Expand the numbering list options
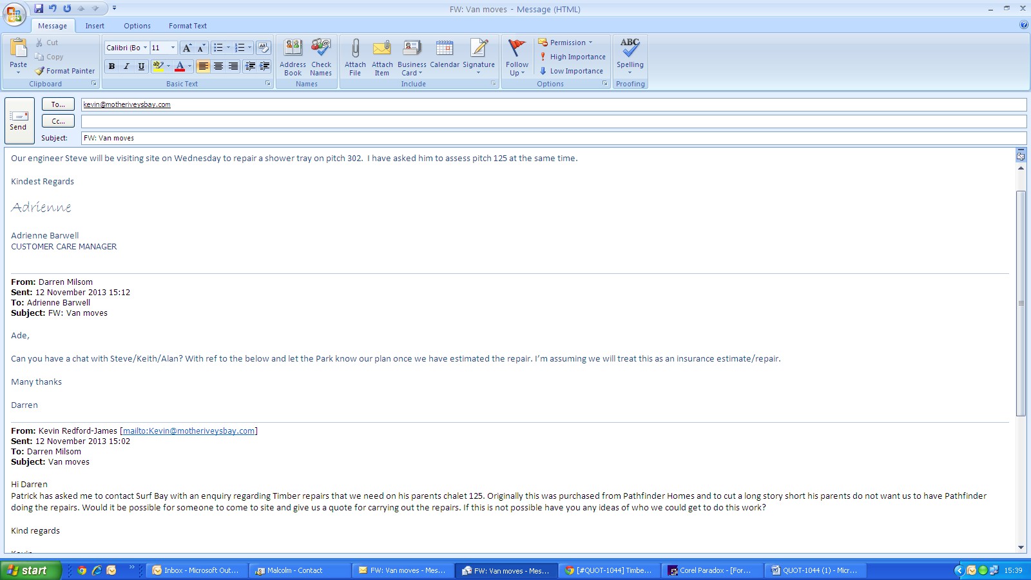Screen dimensions: 1031x580 pyautogui.click(x=249, y=48)
